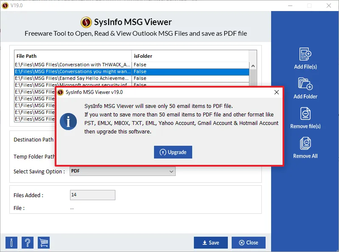Click the File Path column header

point(73,56)
